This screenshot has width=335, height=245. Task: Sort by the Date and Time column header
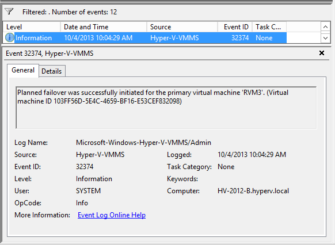pos(104,27)
